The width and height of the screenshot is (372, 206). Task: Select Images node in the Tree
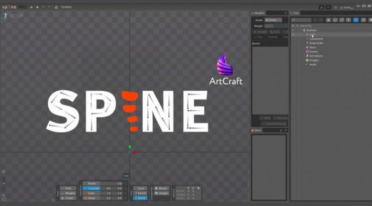312,60
